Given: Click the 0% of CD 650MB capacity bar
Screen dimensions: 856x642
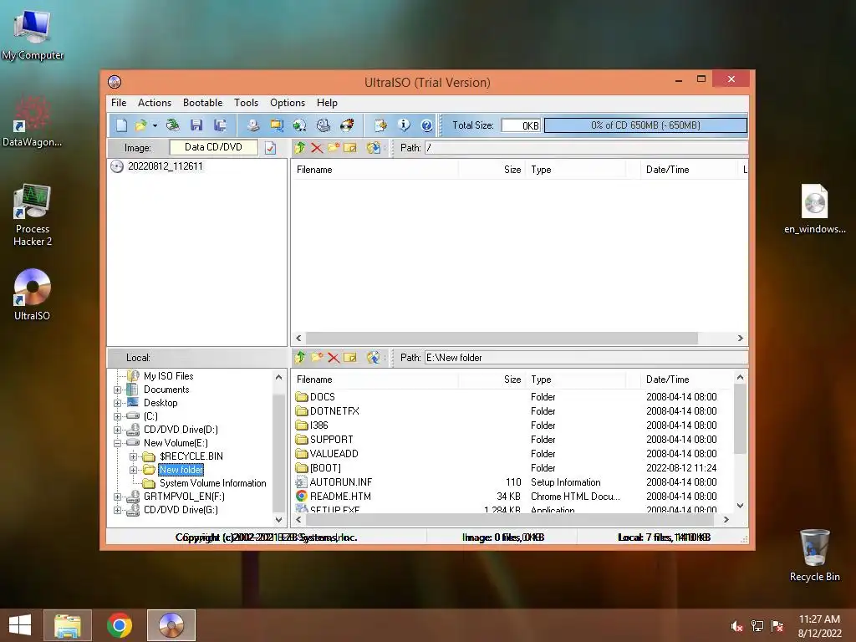Looking at the screenshot, I should point(645,125).
